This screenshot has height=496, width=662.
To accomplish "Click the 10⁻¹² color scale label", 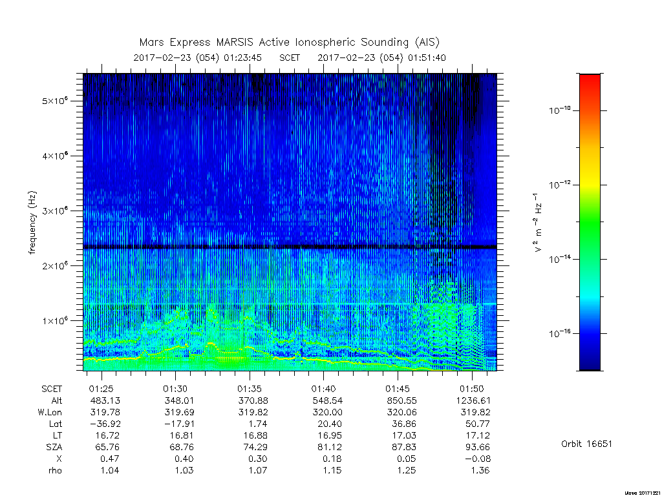I will pos(559,185).
